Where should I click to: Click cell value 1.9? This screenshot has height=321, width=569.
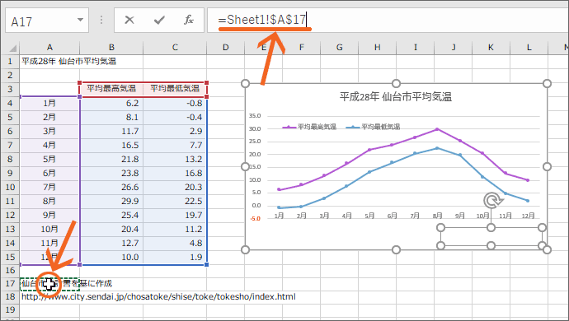point(196,257)
